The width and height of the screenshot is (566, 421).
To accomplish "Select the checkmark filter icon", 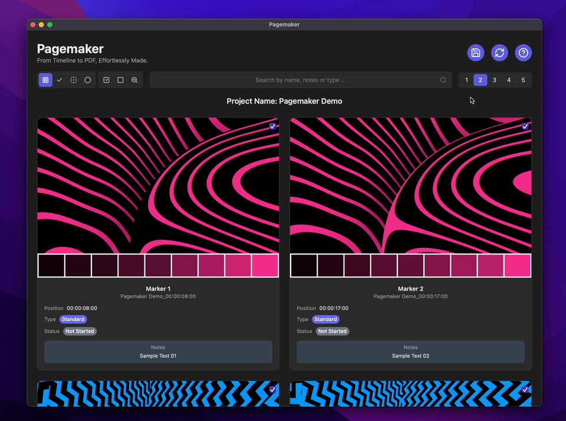I will 60,80.
